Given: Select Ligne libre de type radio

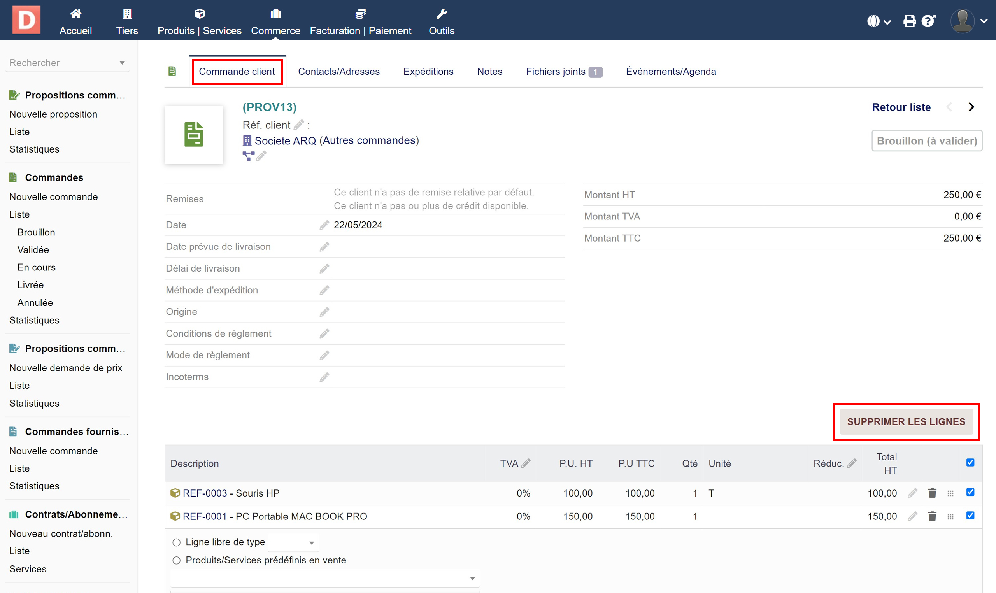Looking at the screenshot, I should click(x=176, y=542).
